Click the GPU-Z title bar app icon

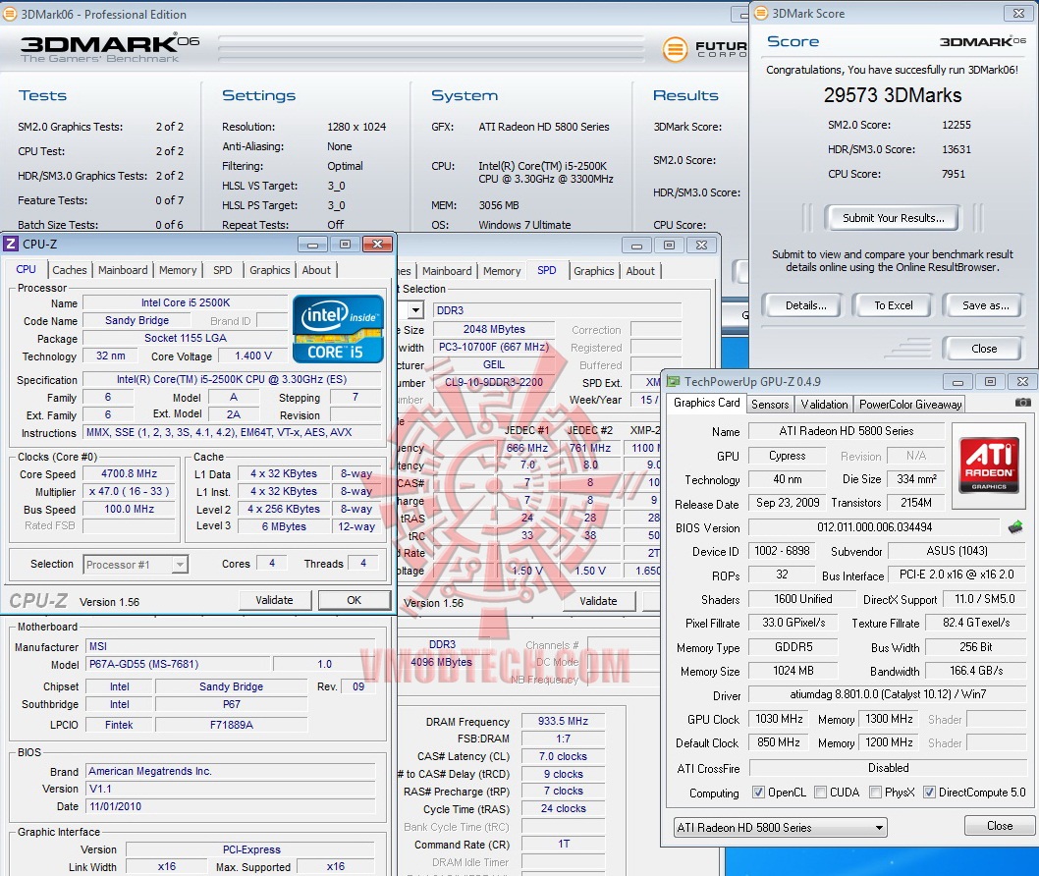click(672, 381)
